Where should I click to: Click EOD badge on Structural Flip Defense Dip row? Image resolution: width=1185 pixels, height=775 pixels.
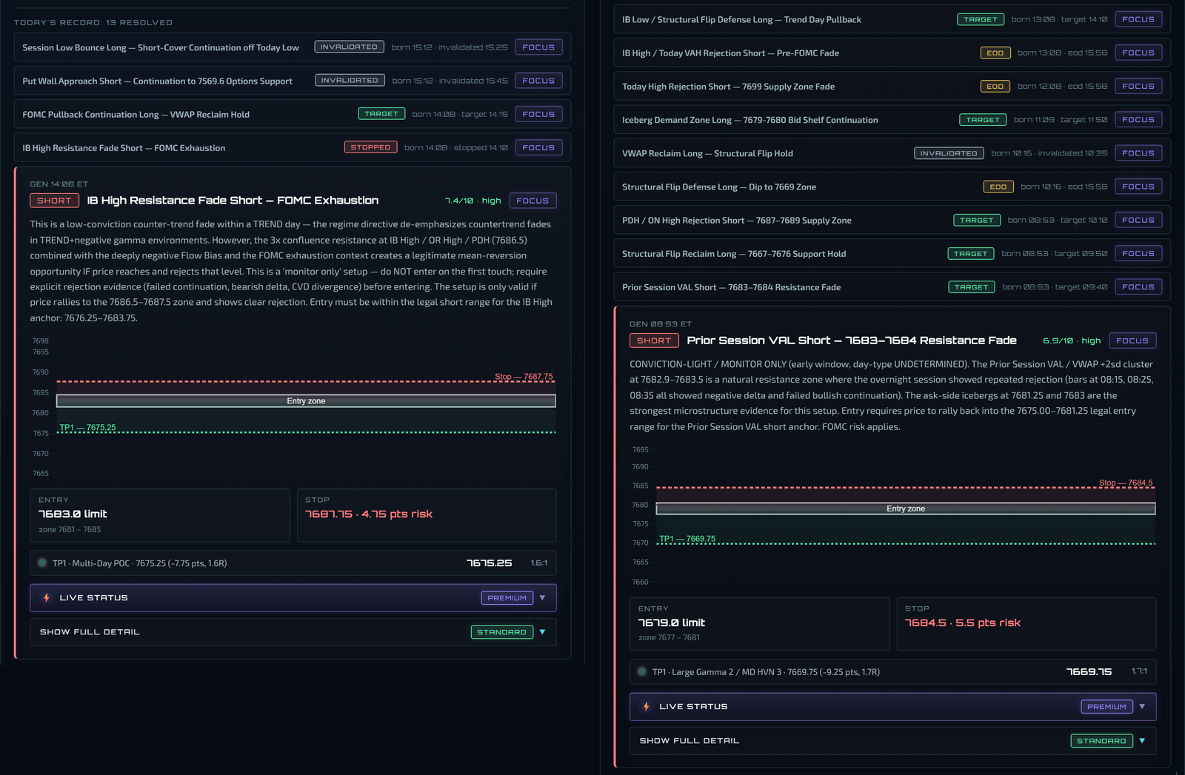tap(998, 187)
